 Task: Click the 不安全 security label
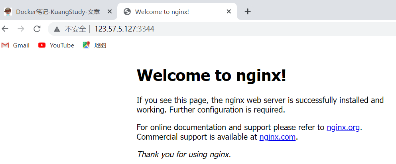75,29
